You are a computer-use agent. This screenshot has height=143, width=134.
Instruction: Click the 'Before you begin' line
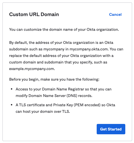tap(54, 80)
